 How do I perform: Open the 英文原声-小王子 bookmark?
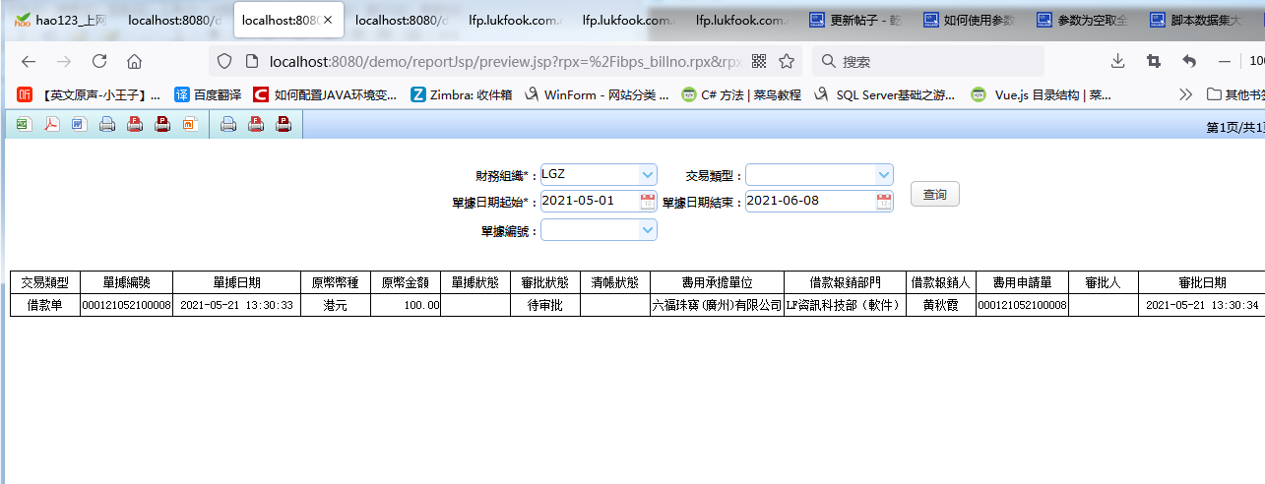pyautogui.click(x=89, y=95)
